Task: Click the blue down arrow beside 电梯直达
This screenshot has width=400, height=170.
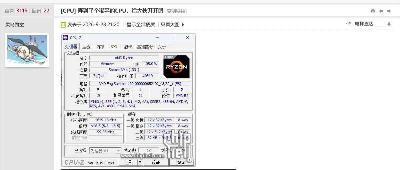Action: (389, 24)
